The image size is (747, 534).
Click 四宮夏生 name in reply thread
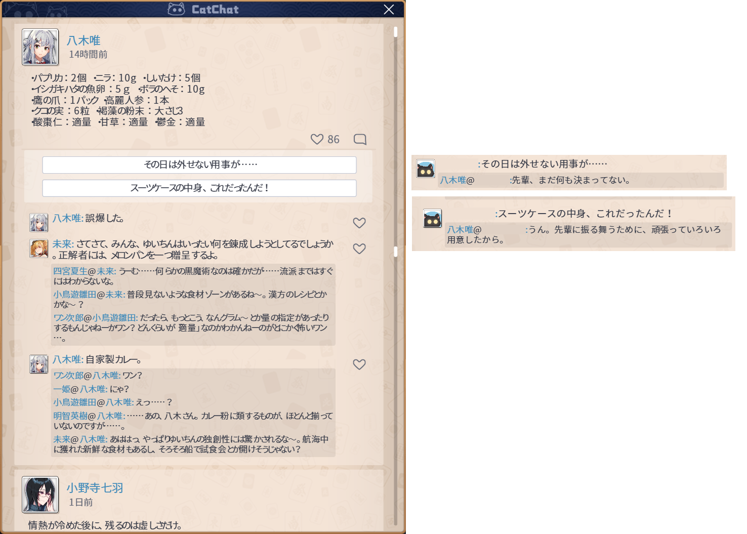click(x=70, y=271)
